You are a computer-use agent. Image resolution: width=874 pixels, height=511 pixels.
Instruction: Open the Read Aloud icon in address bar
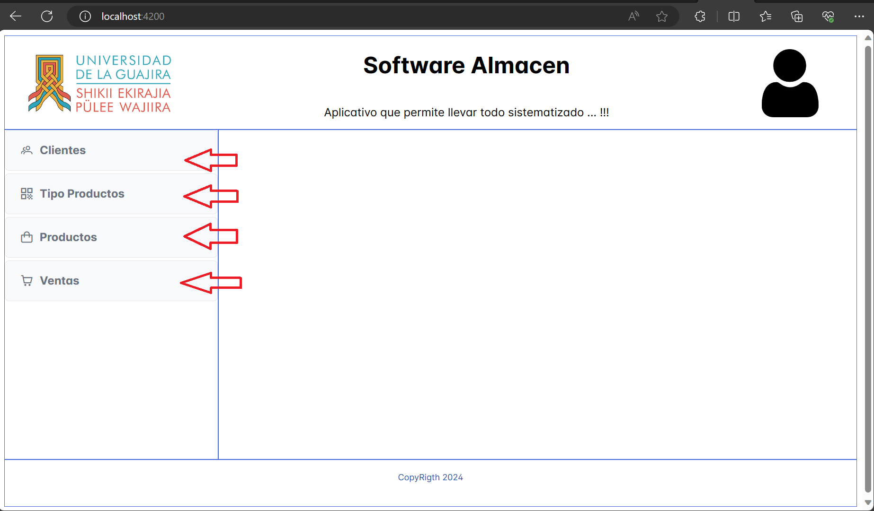click(x=633, y=17)
